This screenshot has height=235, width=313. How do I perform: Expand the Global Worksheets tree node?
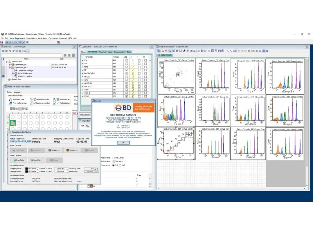coord(13,73)
